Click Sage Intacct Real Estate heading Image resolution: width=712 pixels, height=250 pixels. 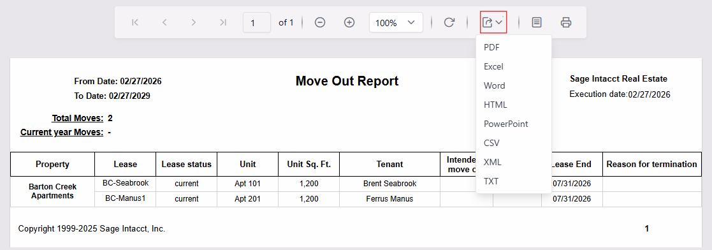click(x=618, y=78)
